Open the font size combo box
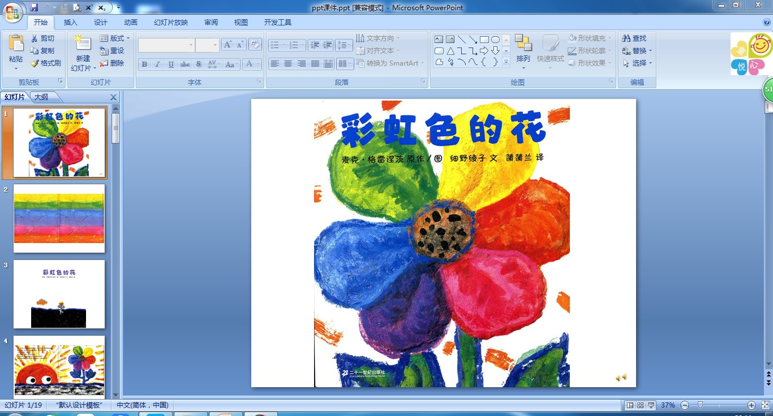 [207, 45]
